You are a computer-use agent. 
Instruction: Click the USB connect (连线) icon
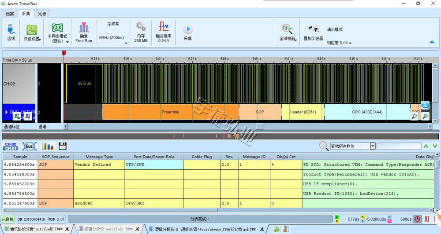[x=11, y=29]
